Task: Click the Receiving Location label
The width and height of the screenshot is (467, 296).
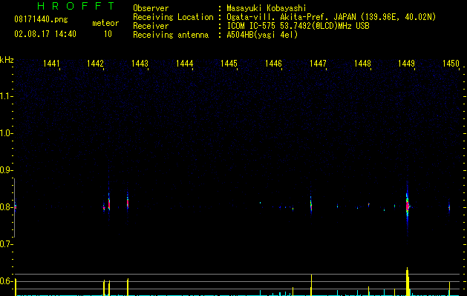Action: [173, 17]
